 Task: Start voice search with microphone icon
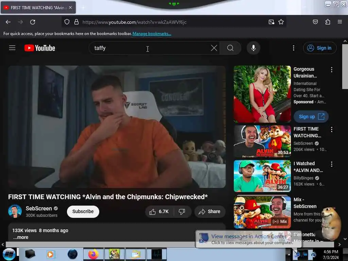[254, 48]
